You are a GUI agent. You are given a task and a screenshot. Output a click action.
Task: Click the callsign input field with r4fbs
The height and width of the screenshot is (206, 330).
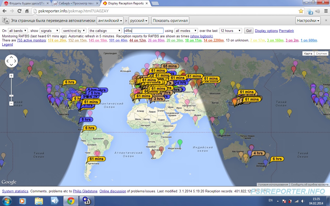point(144,31)
